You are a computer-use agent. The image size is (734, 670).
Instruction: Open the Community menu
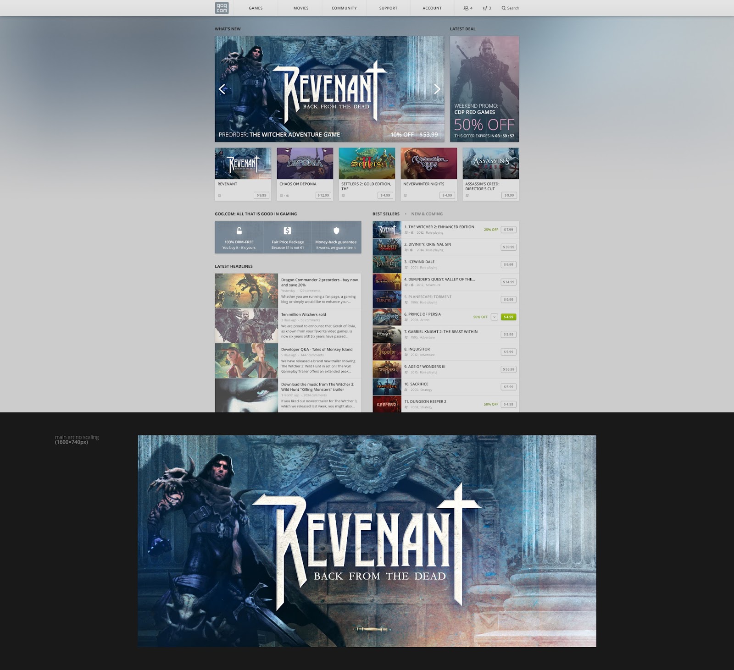(x=344, y=8)
